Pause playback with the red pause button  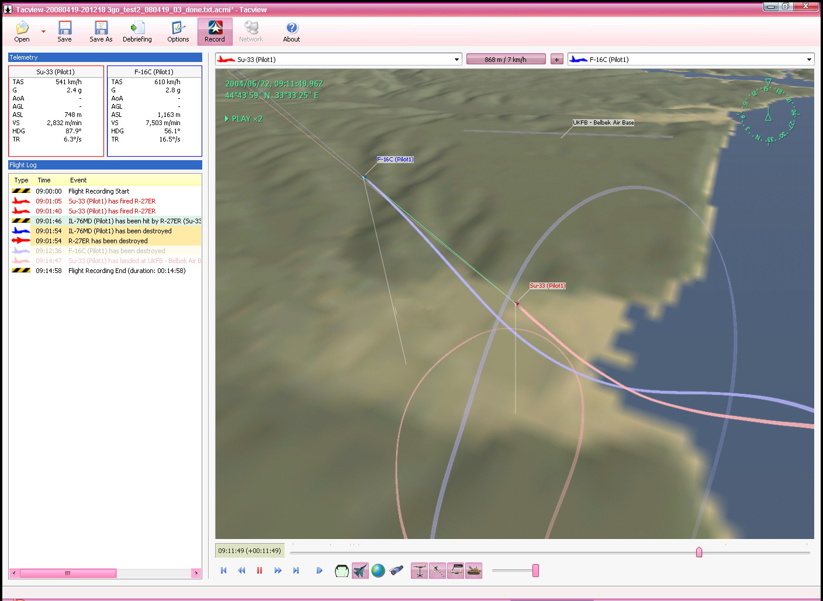[260, 571]
